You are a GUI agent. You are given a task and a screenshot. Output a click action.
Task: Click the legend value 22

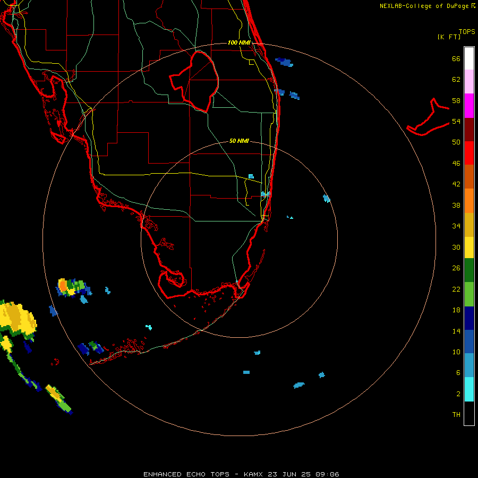(456, 289)
